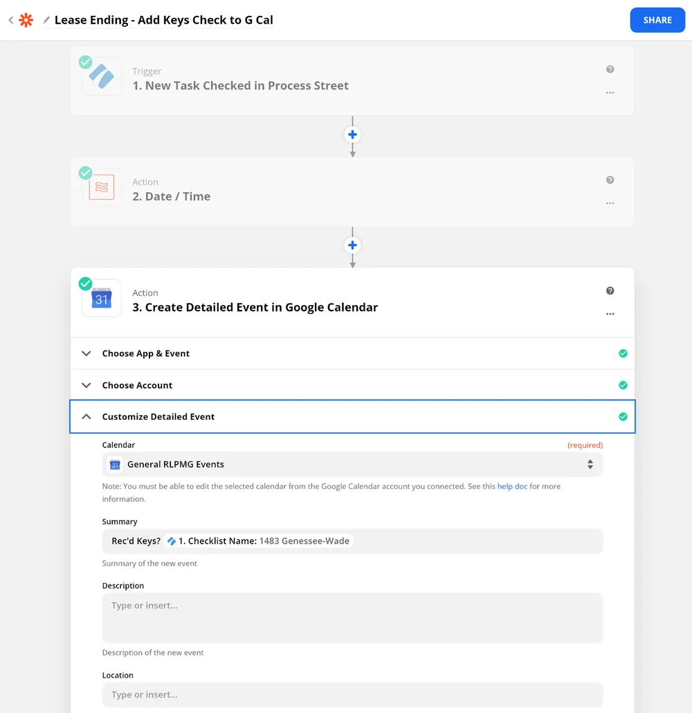
Task: Click into the Description text field
Action: pos(352,618)
